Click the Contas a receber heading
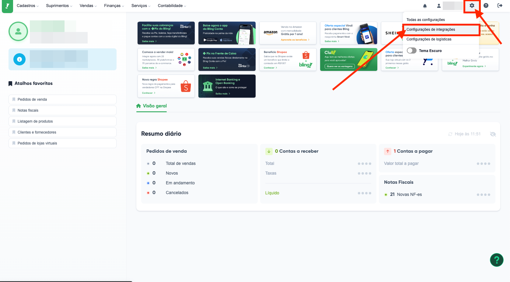This screenshot has height=282, width=510. coord(297,151)
